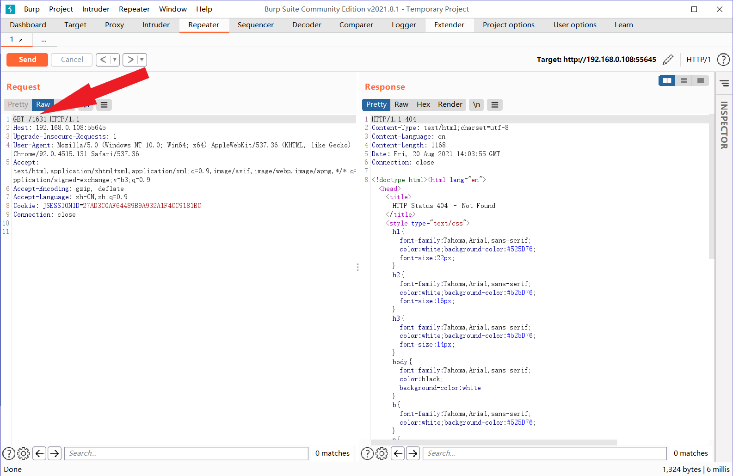Open response search settings gear

(382, 453)
